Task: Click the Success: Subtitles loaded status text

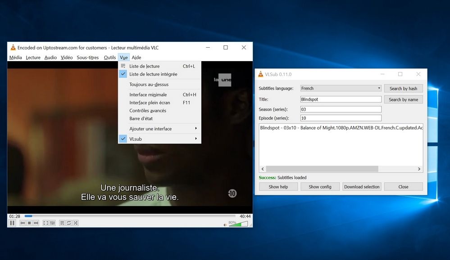Action: pyautogui.click(x=282, y=177)
